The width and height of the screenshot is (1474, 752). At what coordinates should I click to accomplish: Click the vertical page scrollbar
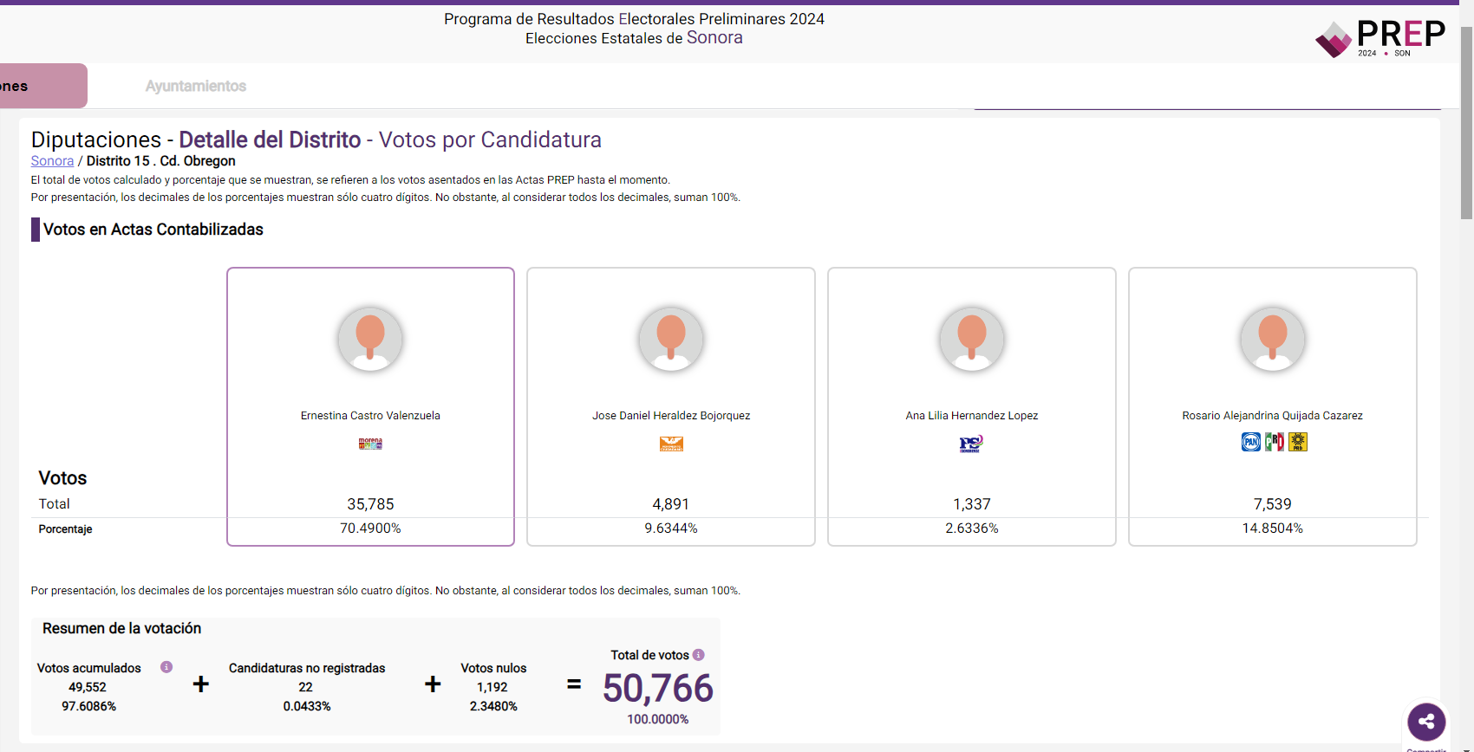[1466, 121]
